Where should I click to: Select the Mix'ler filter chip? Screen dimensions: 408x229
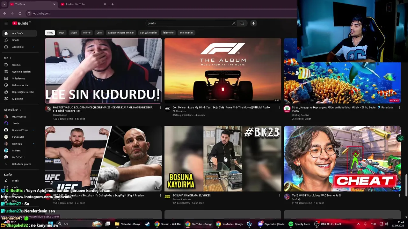point(87,33)
